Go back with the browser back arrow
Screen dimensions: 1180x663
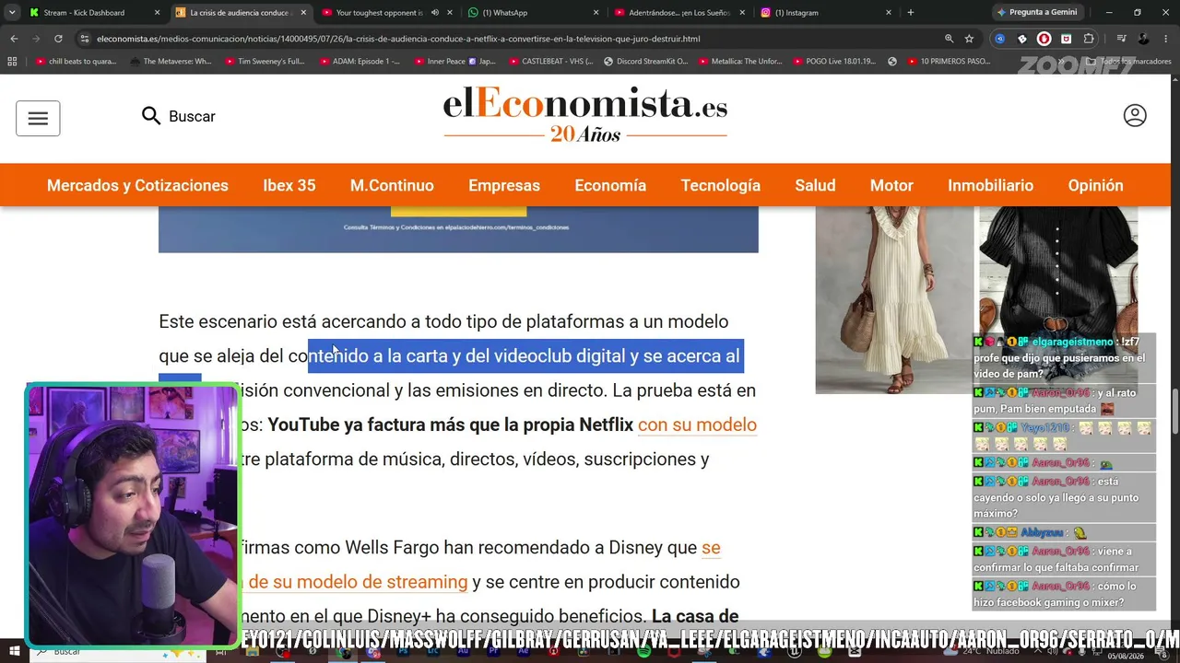14,39
